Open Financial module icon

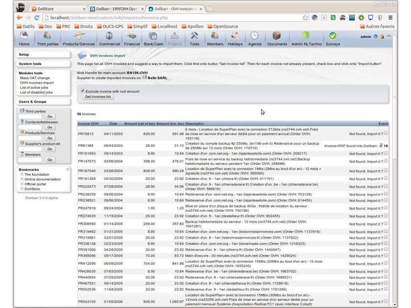[132, 36]
